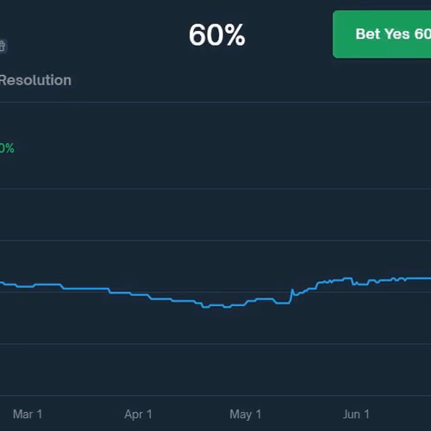
Task: Click the blue line's rightmost visible end
Action: [429, 278]
